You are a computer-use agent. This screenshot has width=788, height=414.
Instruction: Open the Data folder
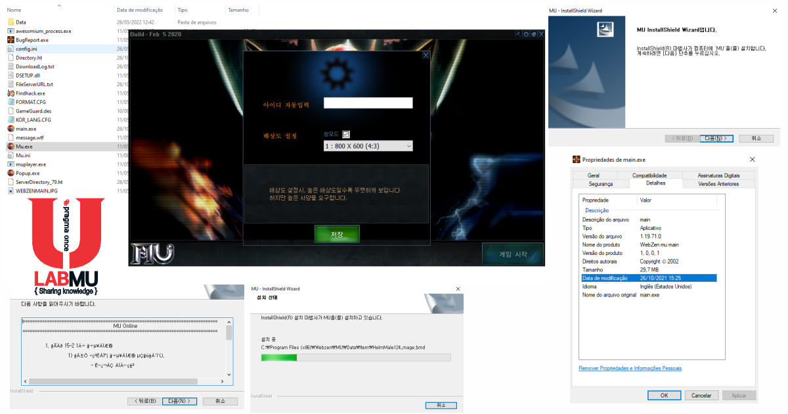click(x=20, y=22)
